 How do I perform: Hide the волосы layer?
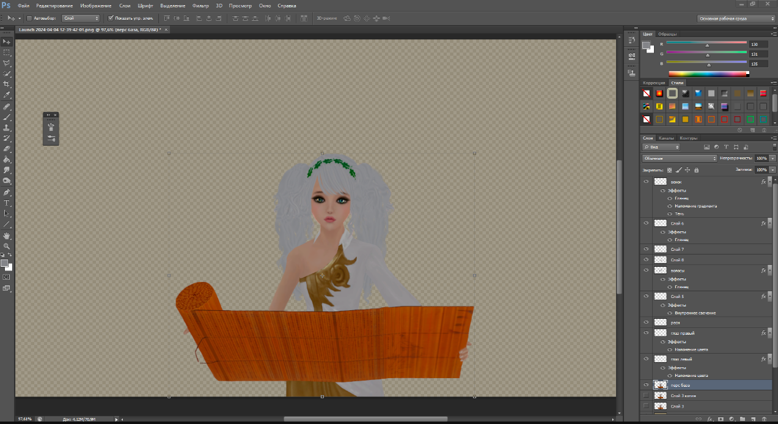point(646,270)
